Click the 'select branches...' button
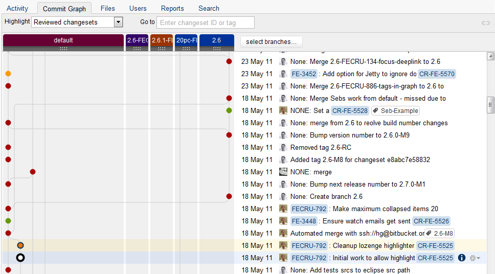Screen dimensions: 495x274 tap(271, 41)
